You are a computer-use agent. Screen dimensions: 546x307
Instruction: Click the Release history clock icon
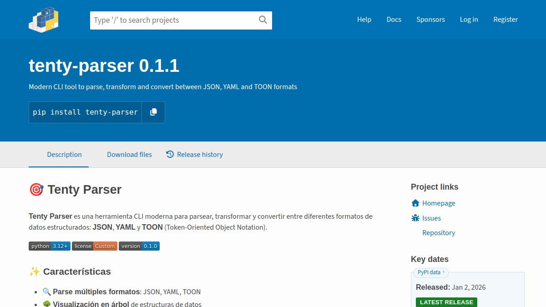coord(170,154)
